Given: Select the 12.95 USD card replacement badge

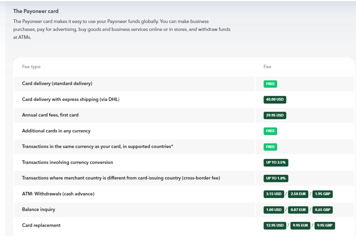Looking at the screenshot, I should click(x=275, y=226).
